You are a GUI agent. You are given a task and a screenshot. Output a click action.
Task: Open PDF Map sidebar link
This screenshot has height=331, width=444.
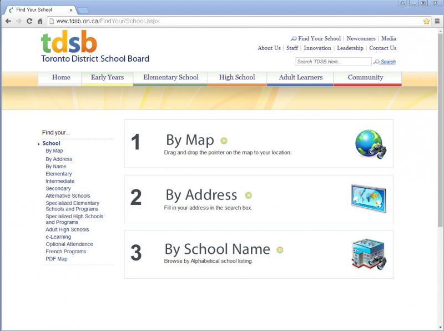coord(57,259)
